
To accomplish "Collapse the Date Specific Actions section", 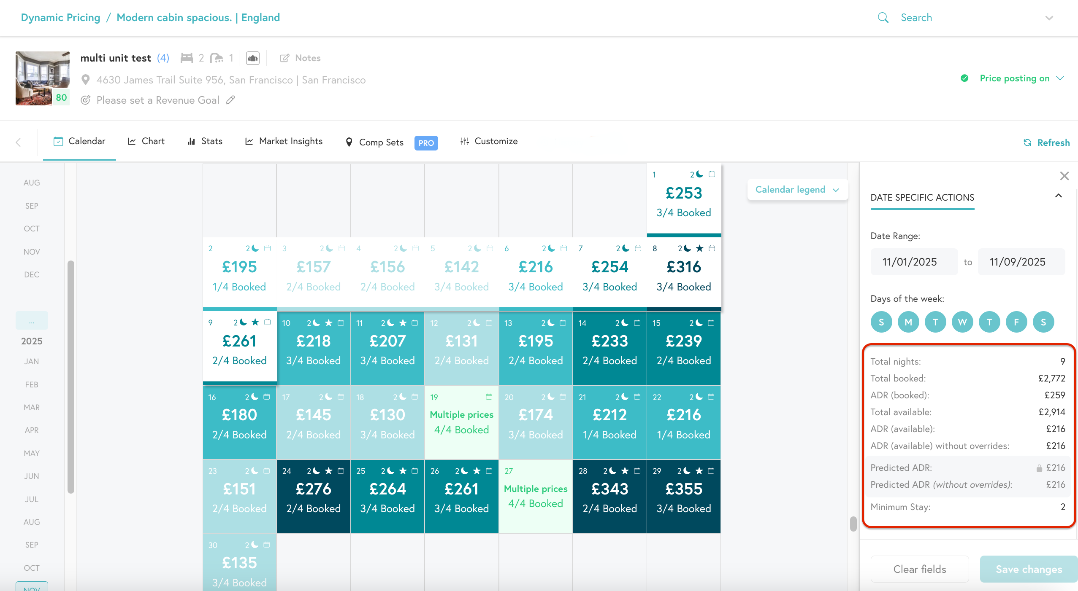I will (1059, 196).
